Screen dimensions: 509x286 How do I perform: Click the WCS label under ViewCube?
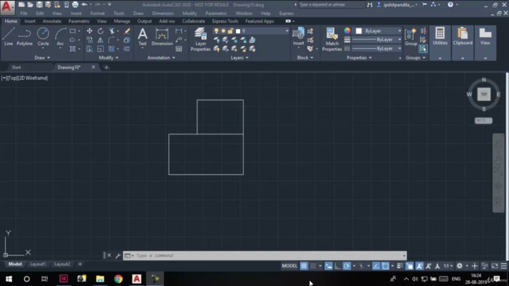tap(484, 121)
